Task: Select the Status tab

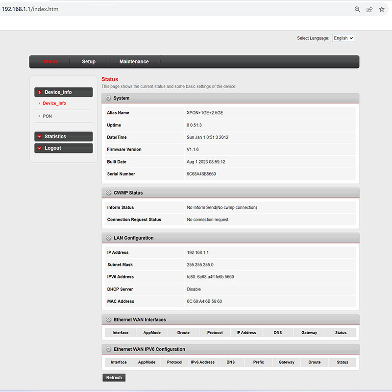Action: click(50, 62)
